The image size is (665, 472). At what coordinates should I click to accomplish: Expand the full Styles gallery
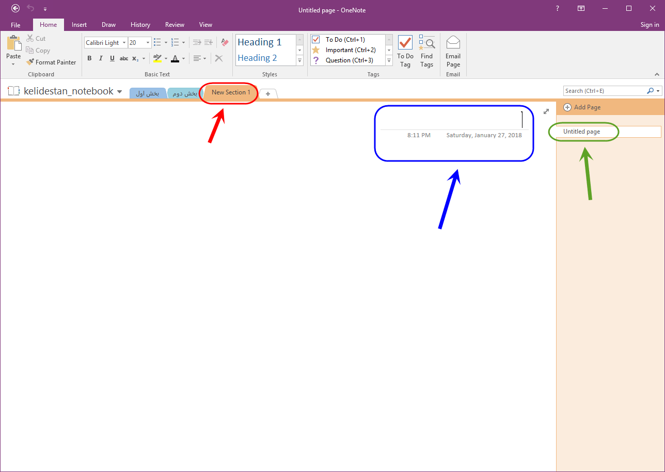pyautogui.click(x=300, y=61)
